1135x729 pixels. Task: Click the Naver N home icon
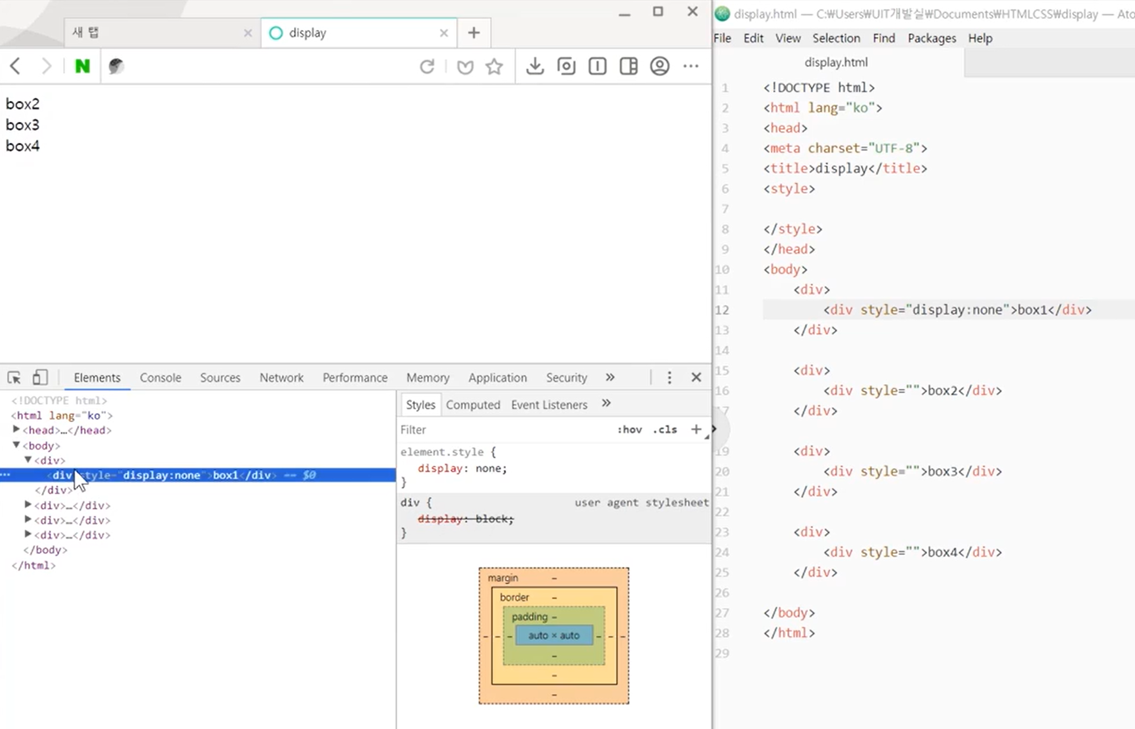pos(82,66)
